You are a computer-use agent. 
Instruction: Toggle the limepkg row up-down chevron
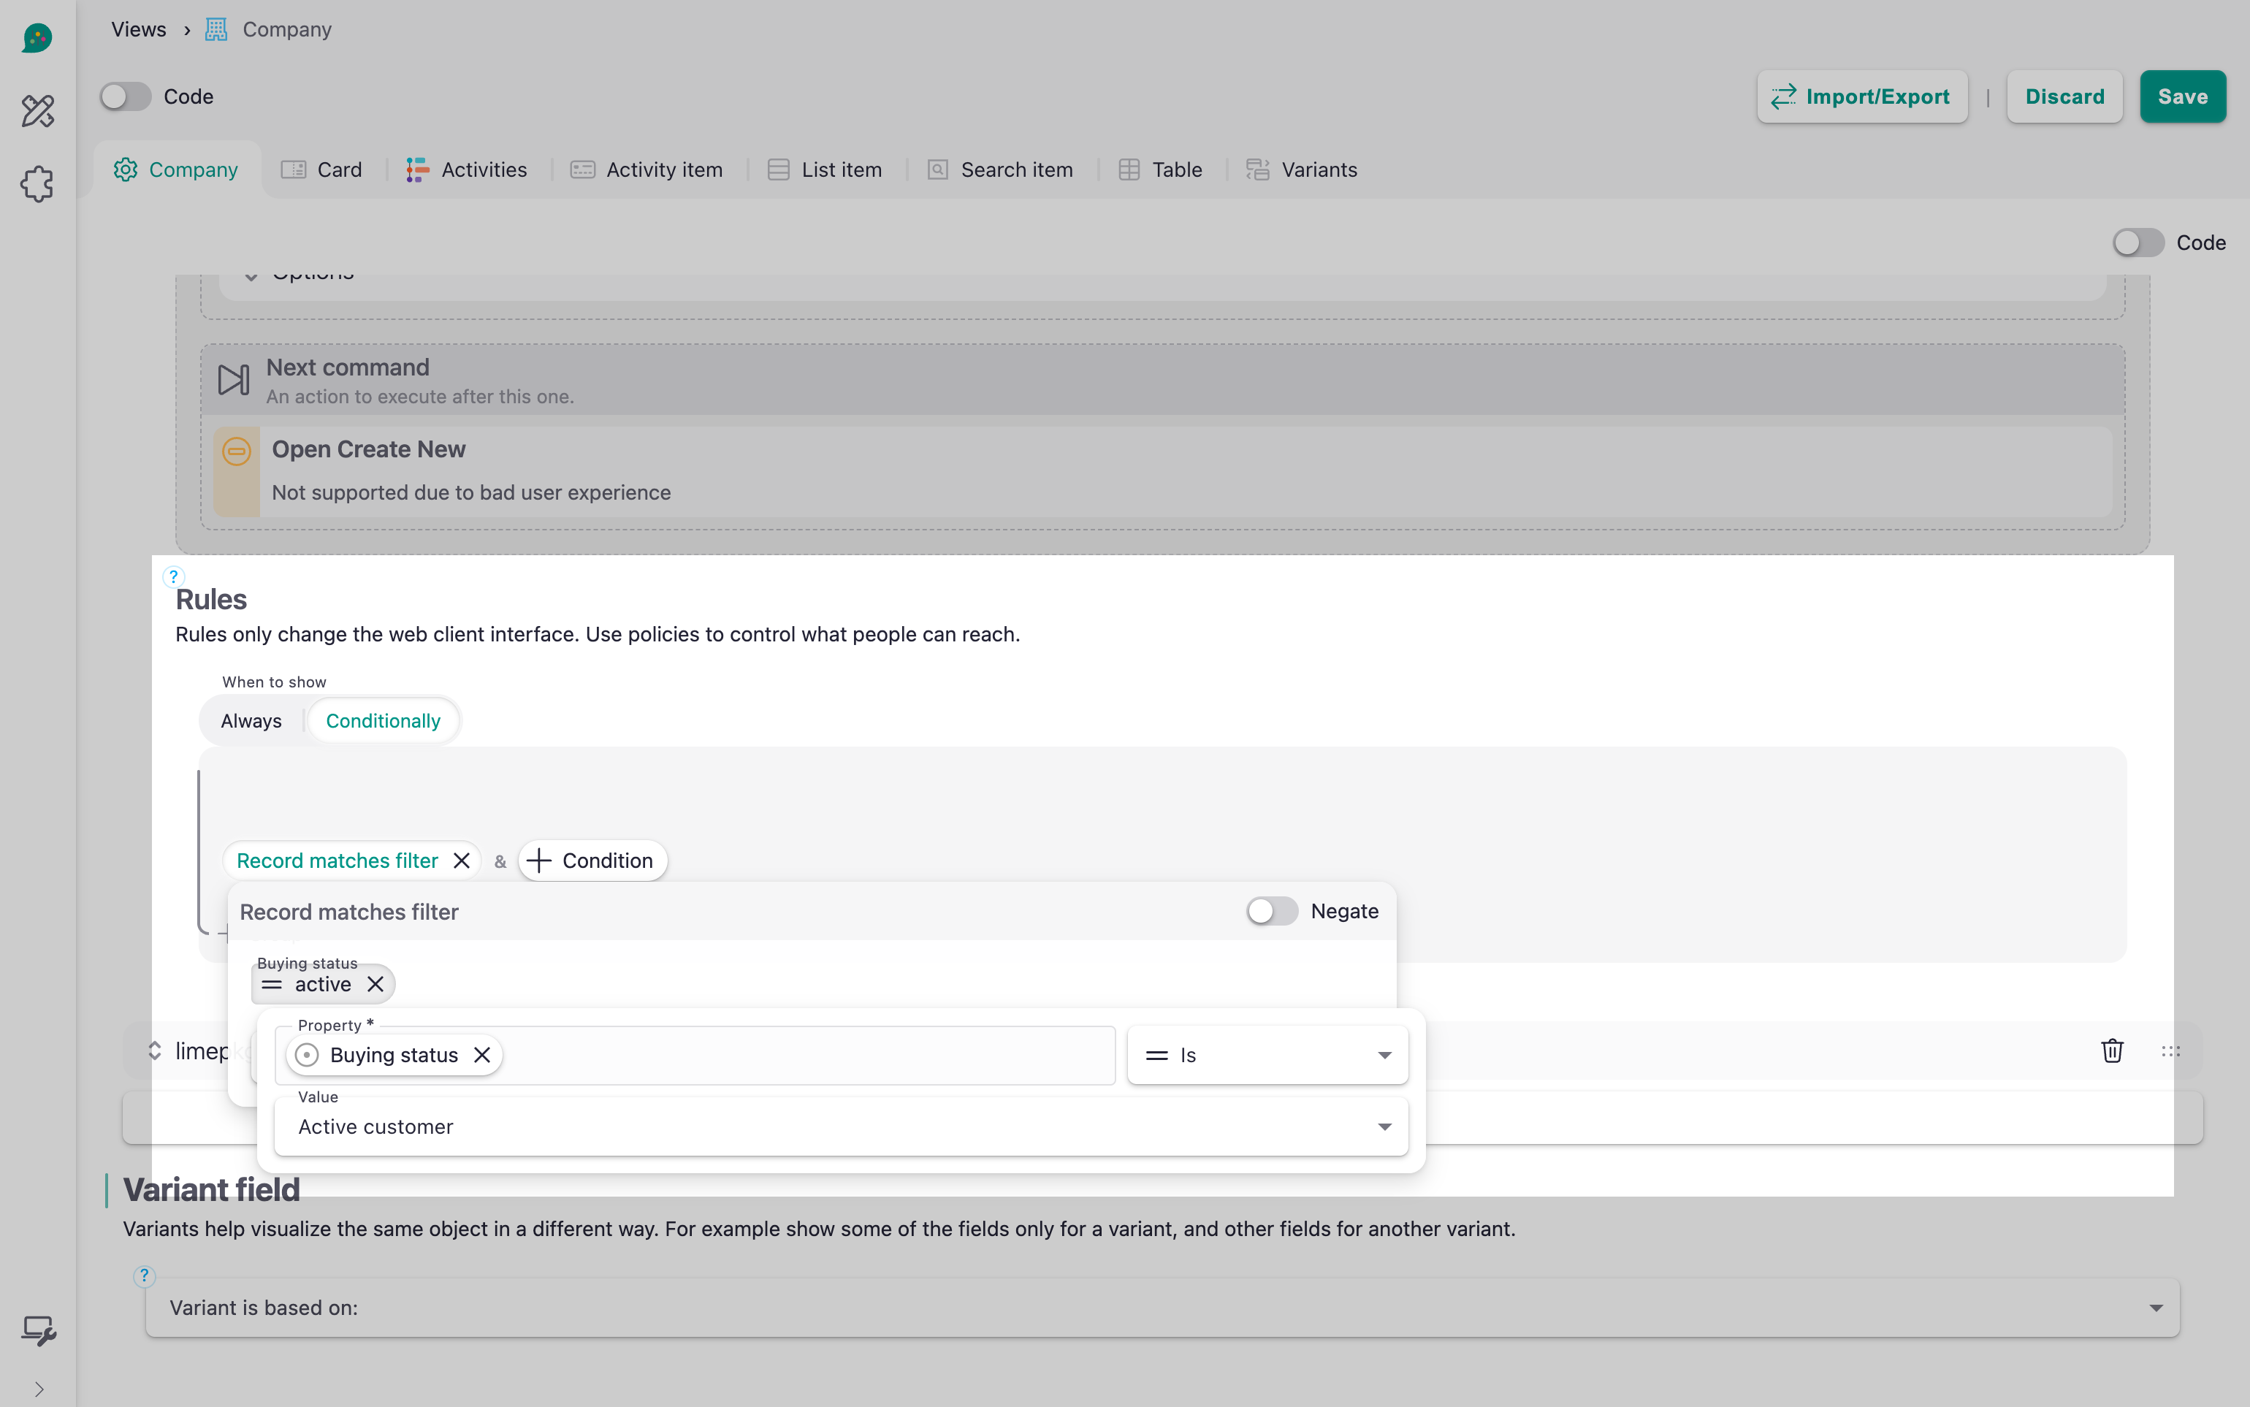pos(154,1051)
